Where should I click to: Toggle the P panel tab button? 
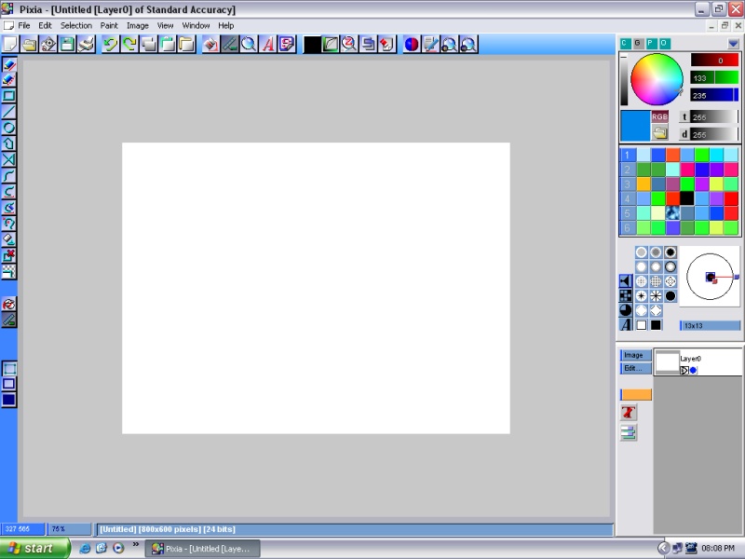[x=652, y=43]
